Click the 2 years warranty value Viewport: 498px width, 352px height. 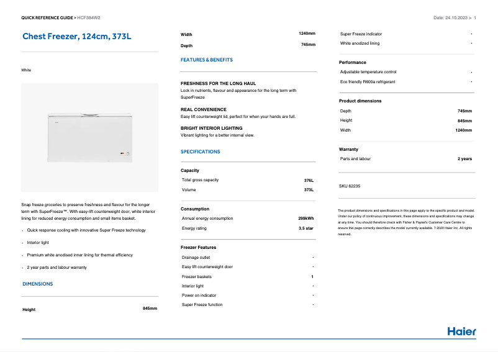(464, 159)
